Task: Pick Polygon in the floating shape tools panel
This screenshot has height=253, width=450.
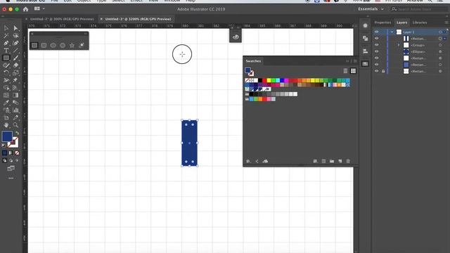Action: pyautogui.click(x=63, y=45)
